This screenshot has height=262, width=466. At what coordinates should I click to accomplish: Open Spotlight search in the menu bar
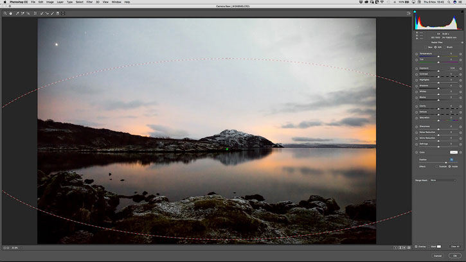pos(449,2)
